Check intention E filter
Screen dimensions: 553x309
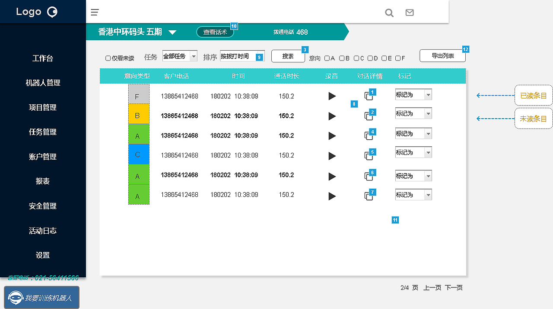click(x=384, y=58)
